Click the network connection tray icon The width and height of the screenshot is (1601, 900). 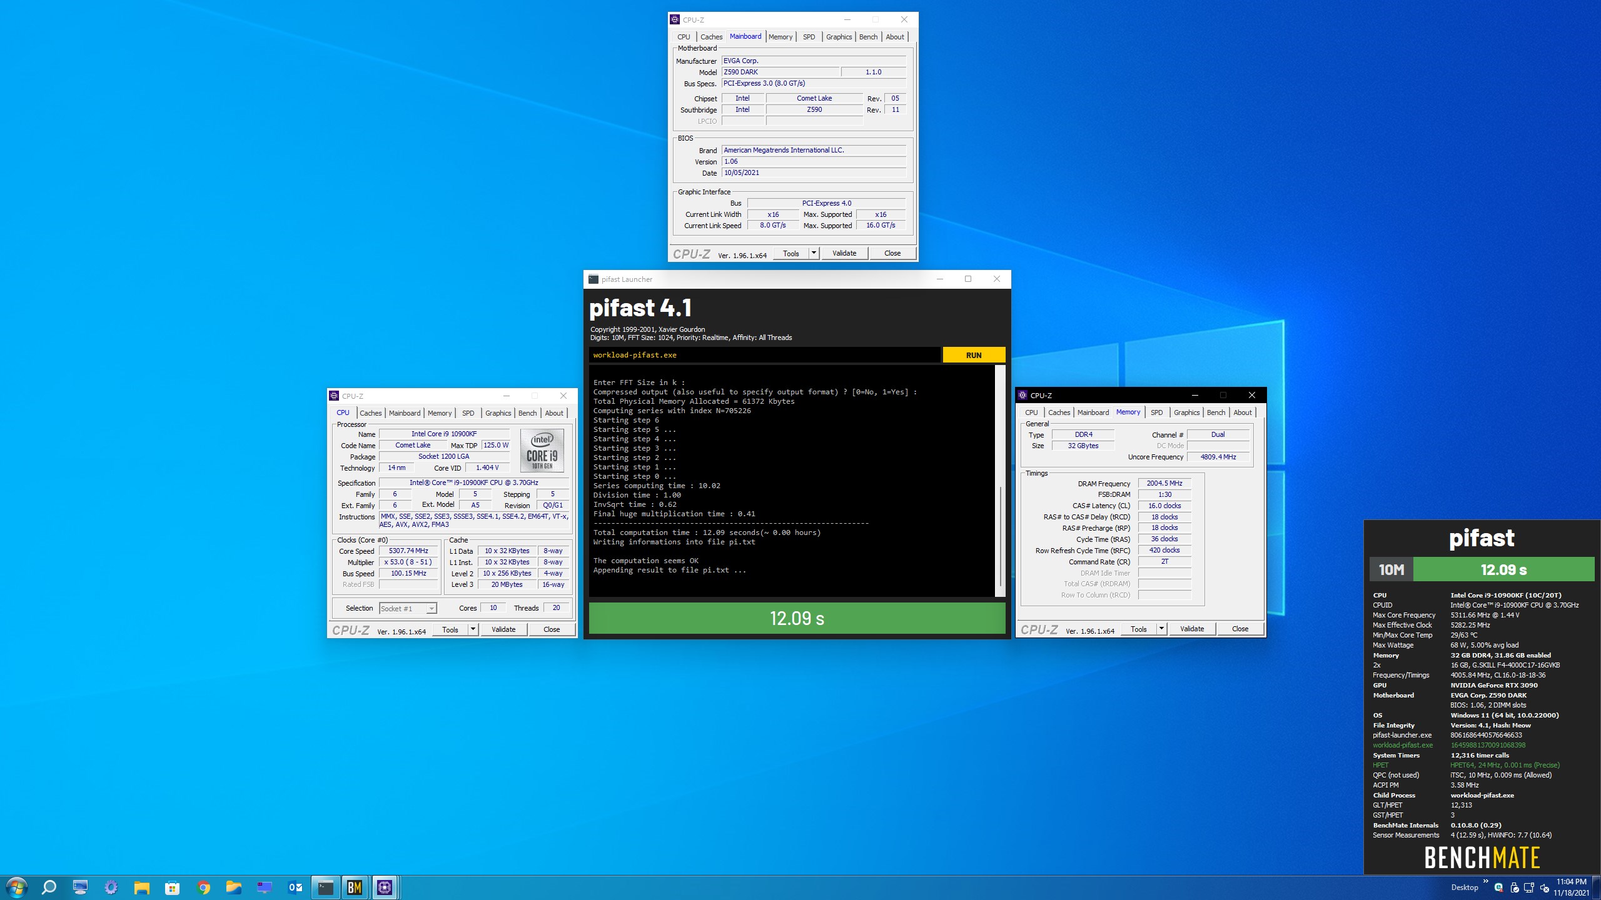(1529, 887)
